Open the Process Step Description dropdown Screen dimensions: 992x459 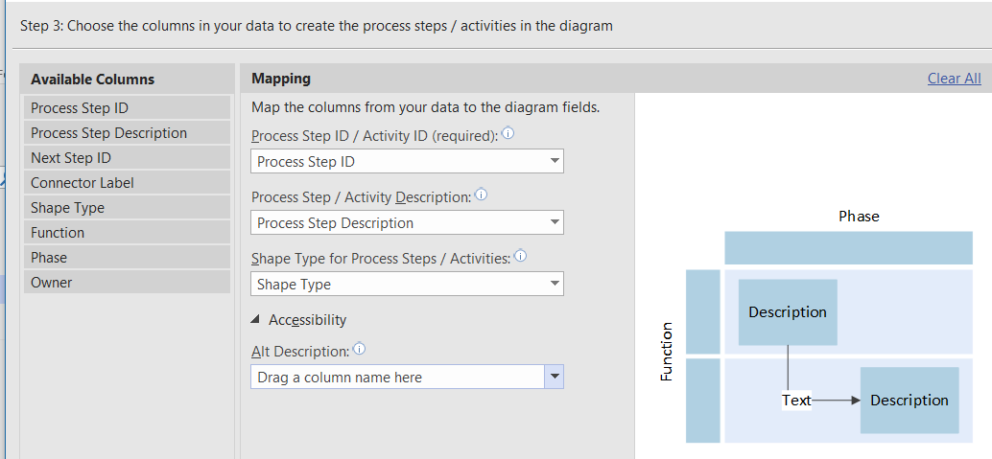(555, 222)
